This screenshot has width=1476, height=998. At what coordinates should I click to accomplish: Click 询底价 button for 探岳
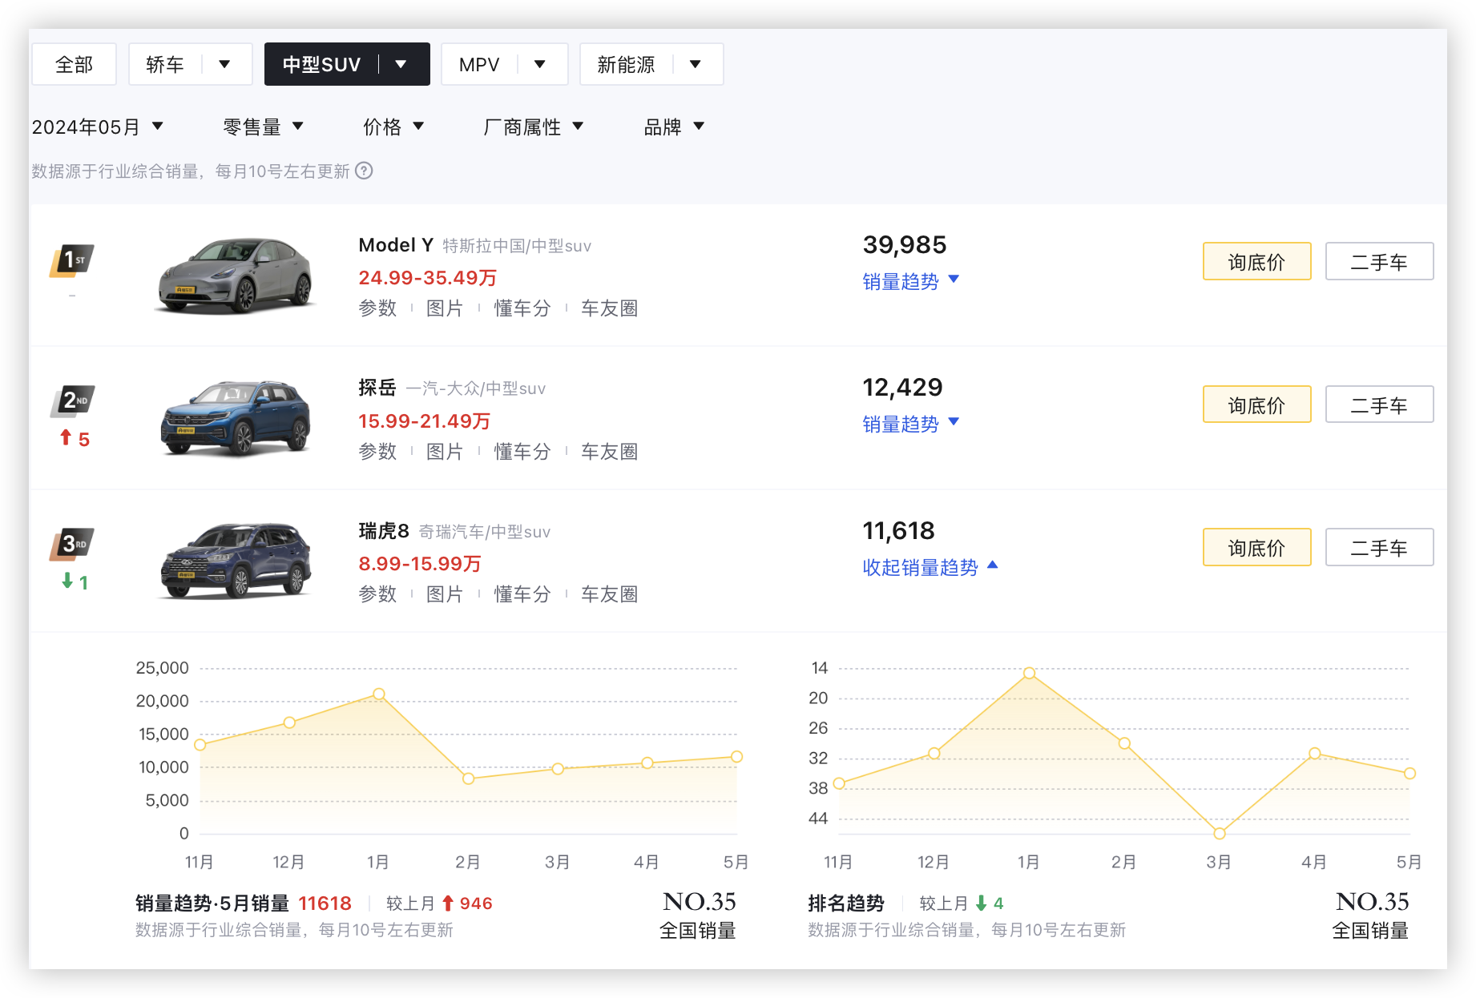(x=1256, y=404)
